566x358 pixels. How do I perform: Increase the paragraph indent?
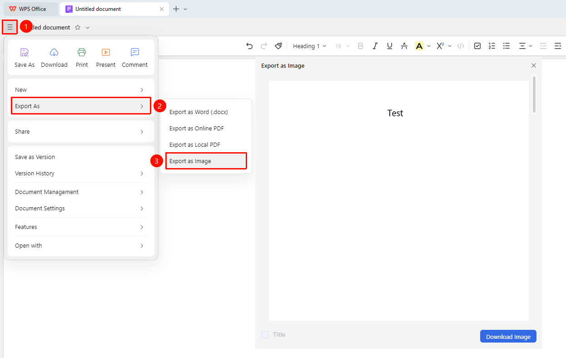558,46
